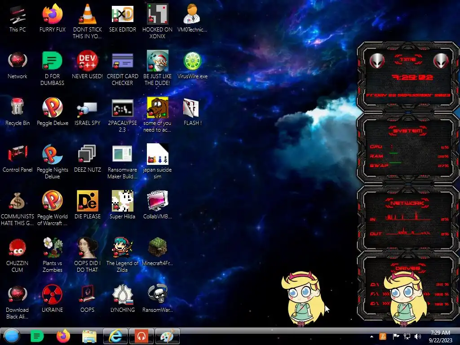Open the green chat app on taskbar
Image resolution: width=460 pixels, height=345 pixels.
(37, 336)
